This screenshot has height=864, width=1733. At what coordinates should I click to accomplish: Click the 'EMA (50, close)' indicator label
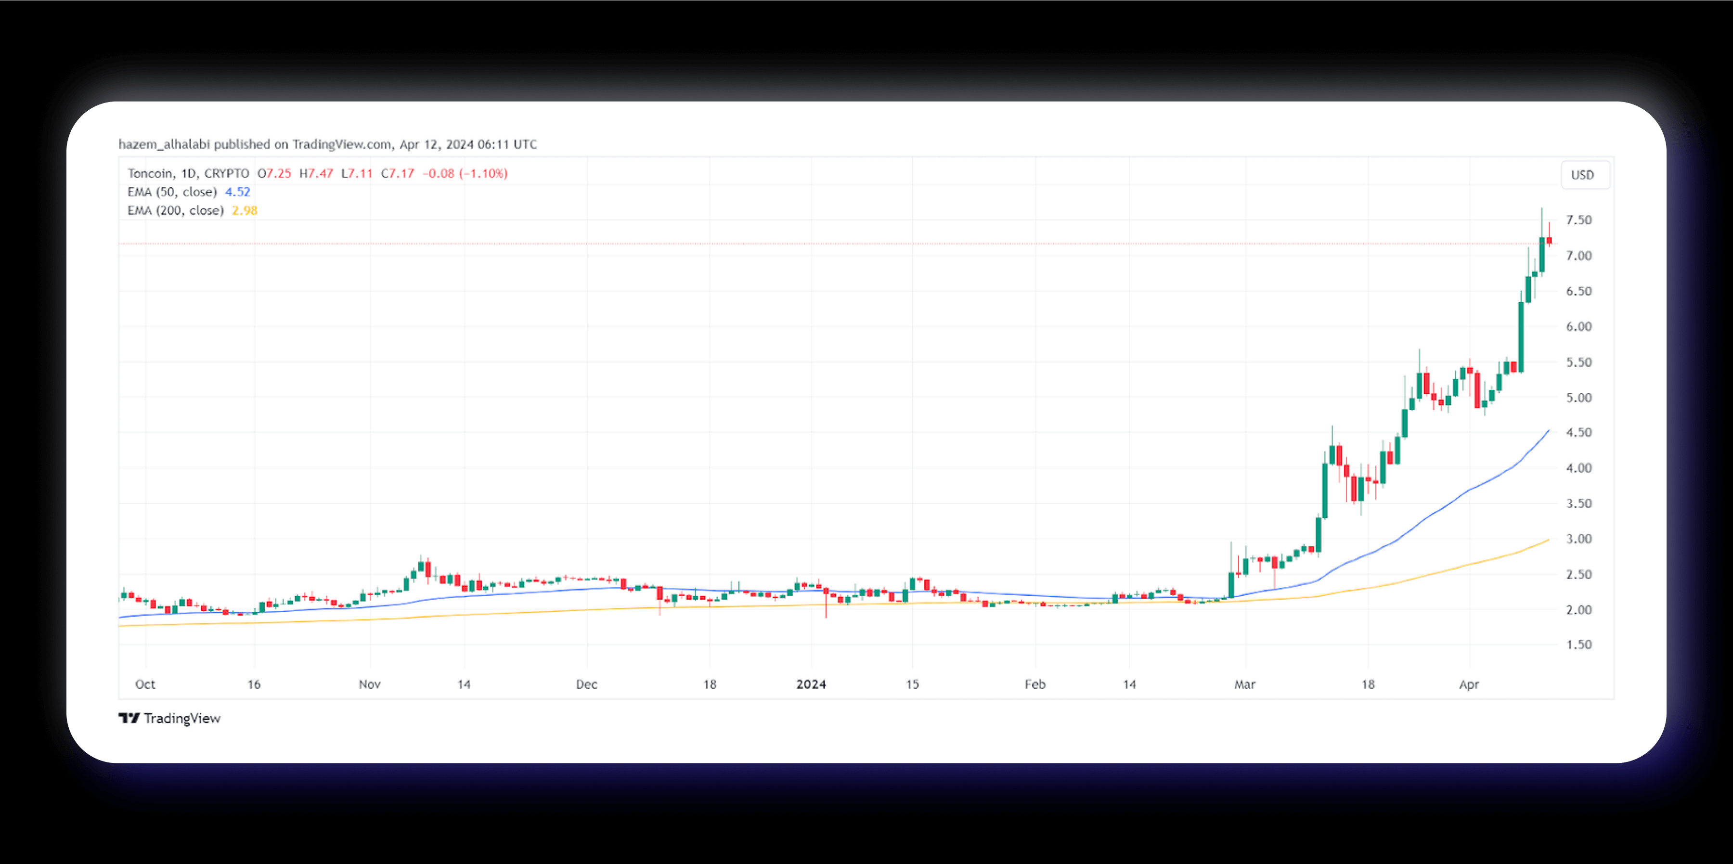(x=172, y=192)
